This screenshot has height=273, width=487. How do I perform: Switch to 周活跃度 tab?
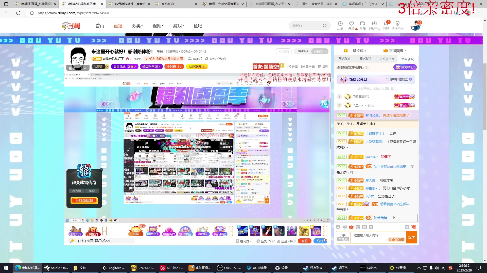click(365, 59)
